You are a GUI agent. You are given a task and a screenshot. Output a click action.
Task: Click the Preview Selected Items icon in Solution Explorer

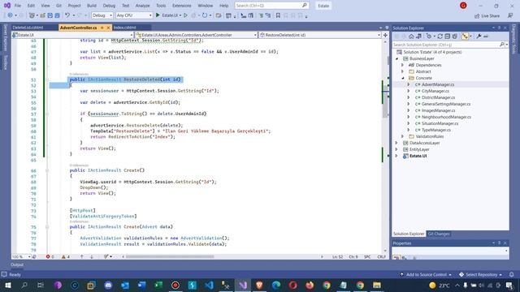(486, 36)
